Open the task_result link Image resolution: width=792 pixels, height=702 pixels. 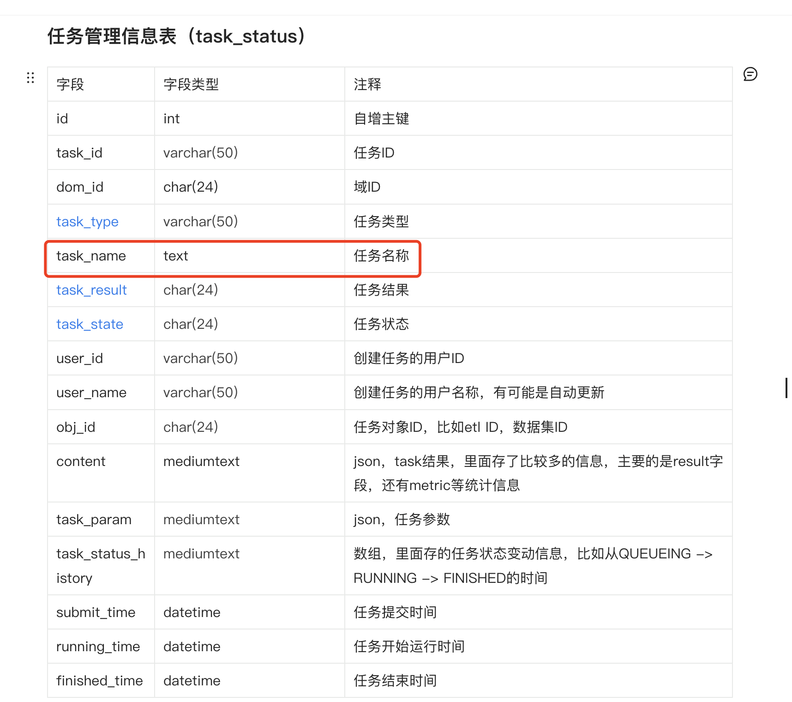(x=91, y=290)
